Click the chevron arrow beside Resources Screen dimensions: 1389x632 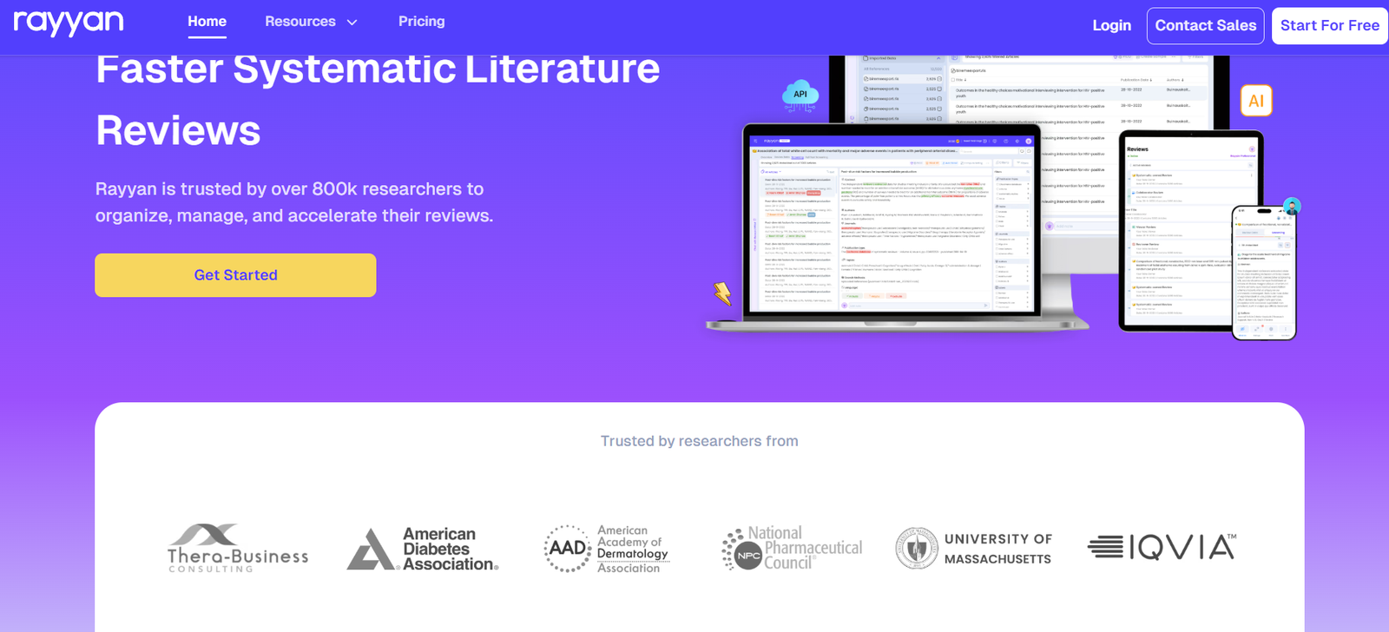pos(352,23)
